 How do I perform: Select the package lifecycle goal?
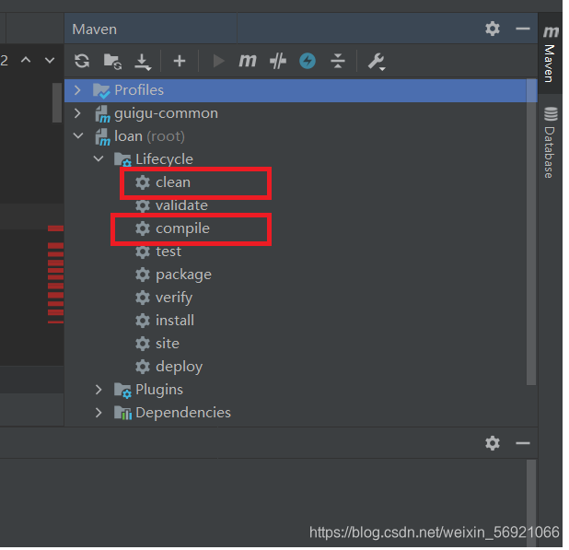point(183,275)
